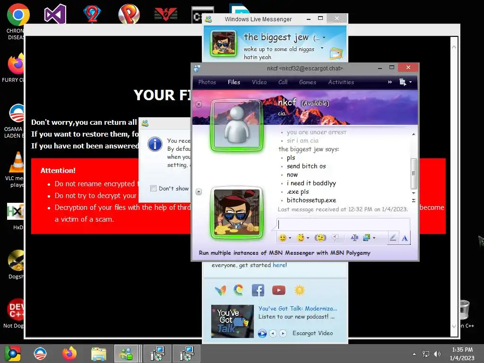Open the emoticon picker dropdown arrow
Image resolution: width=484 pixels, height=363 pixels.
click(x=290, y=238)
